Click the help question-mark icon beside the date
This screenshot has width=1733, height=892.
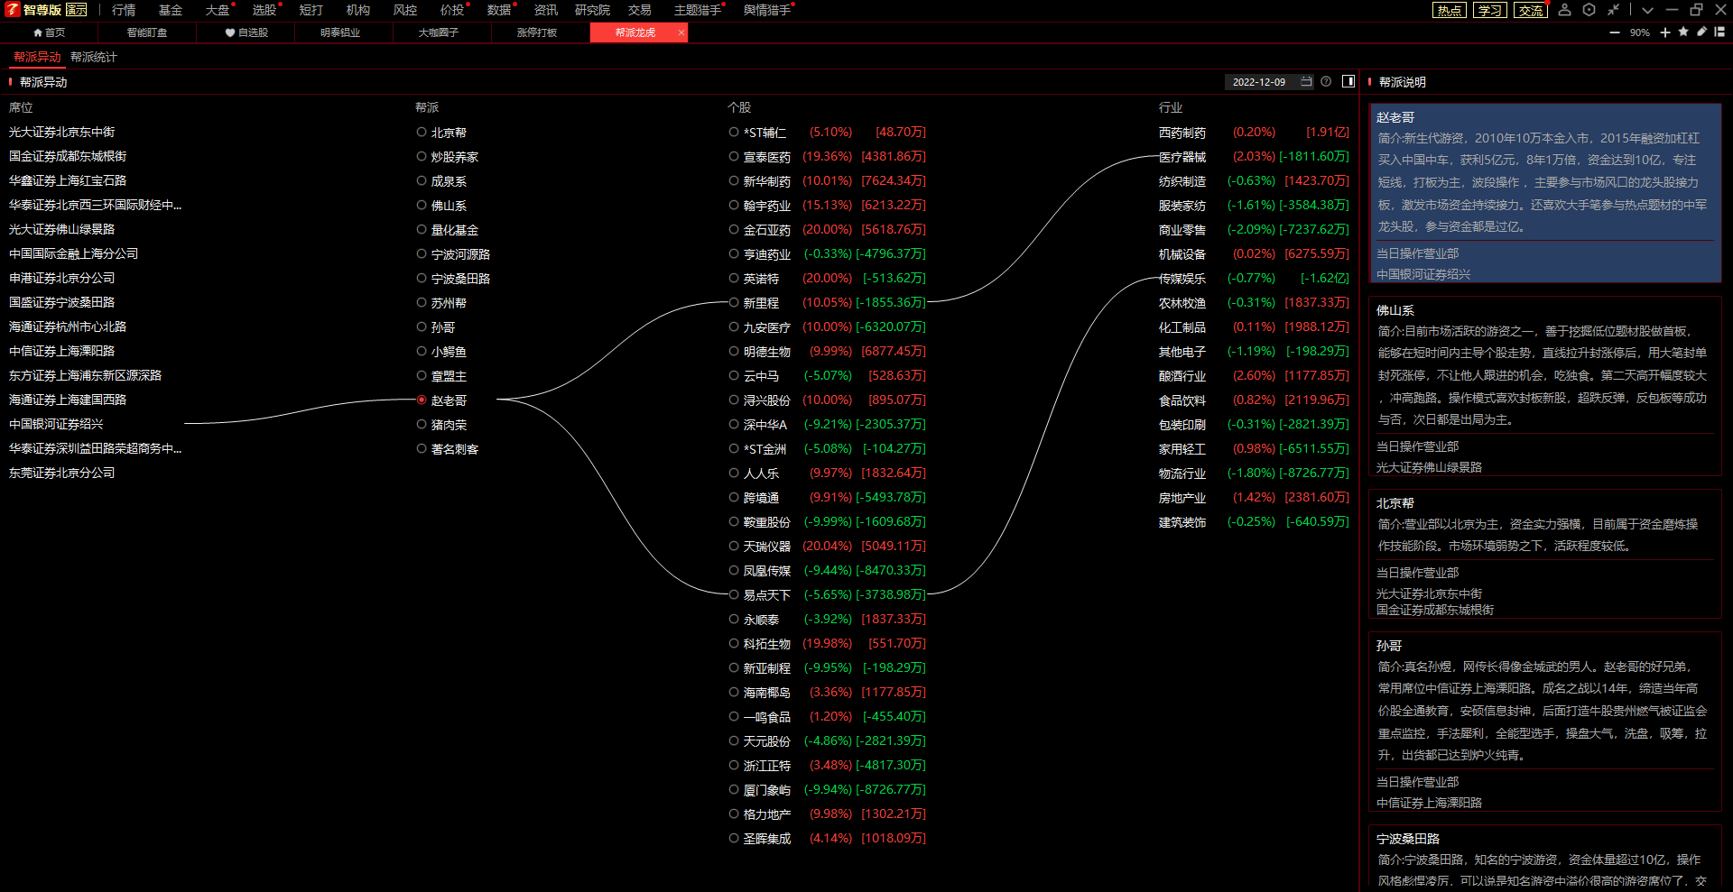[1326, 82]
